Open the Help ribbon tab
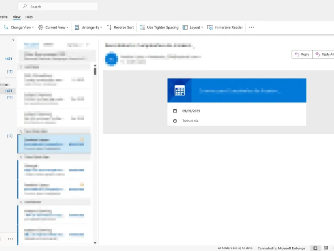The image size is (334, 251). pyautogui.click(x=29, y=17)
